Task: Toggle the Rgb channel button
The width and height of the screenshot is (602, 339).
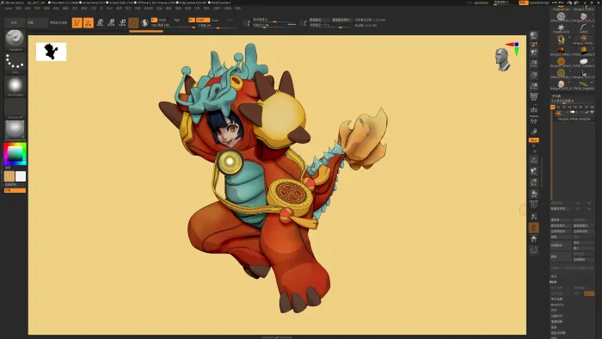Action: 177,20
